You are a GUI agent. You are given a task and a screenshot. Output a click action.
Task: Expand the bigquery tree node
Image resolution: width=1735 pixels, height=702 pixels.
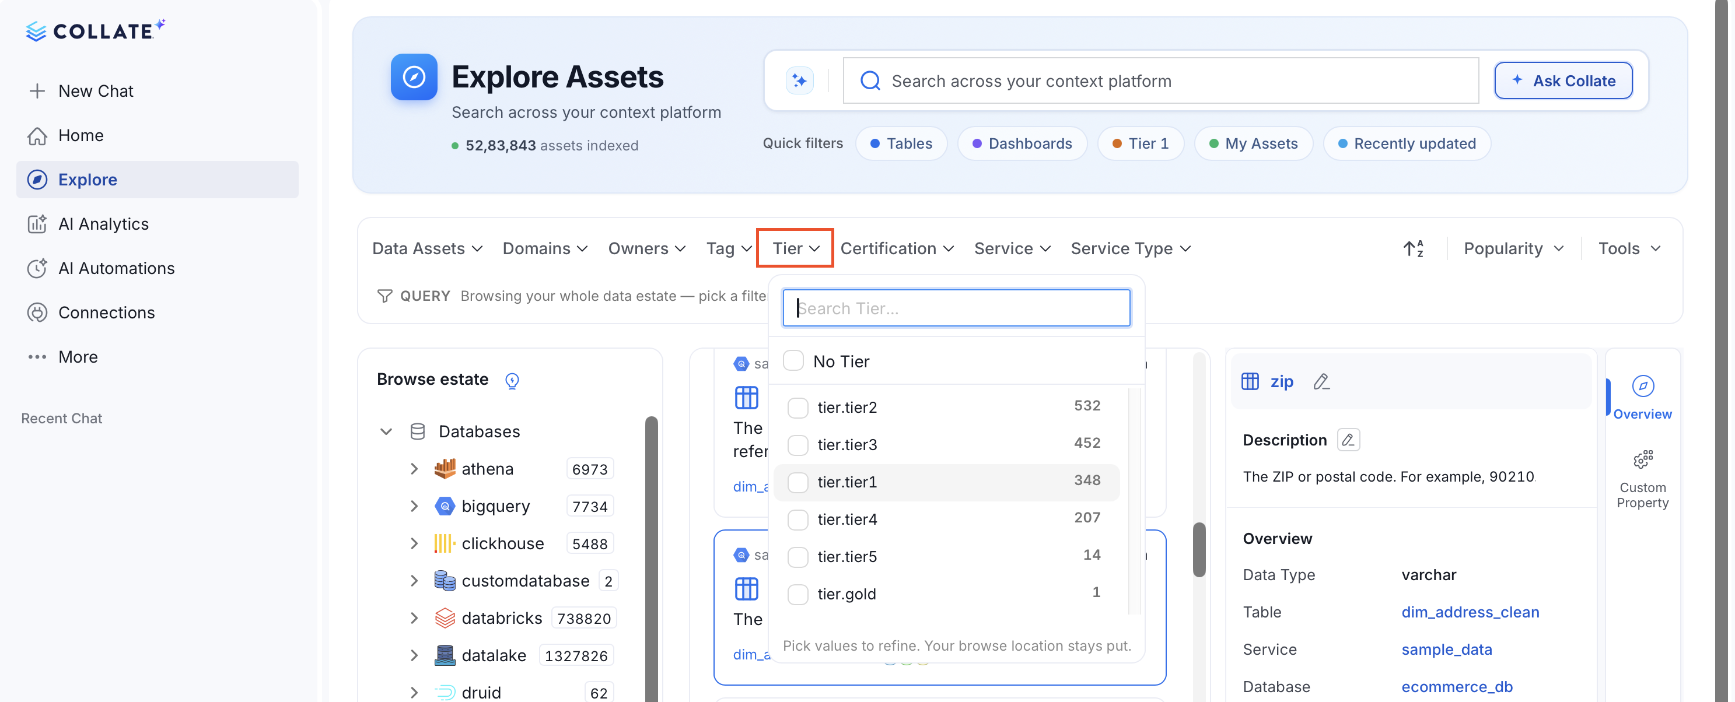point(414,506)
